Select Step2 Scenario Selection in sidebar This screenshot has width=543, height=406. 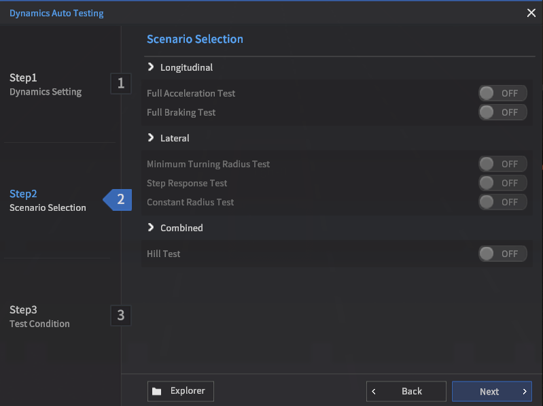[x=48, y=201]
